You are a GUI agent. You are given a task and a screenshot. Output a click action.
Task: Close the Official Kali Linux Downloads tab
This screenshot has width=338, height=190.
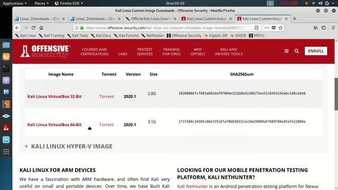(x=175, y=19)
